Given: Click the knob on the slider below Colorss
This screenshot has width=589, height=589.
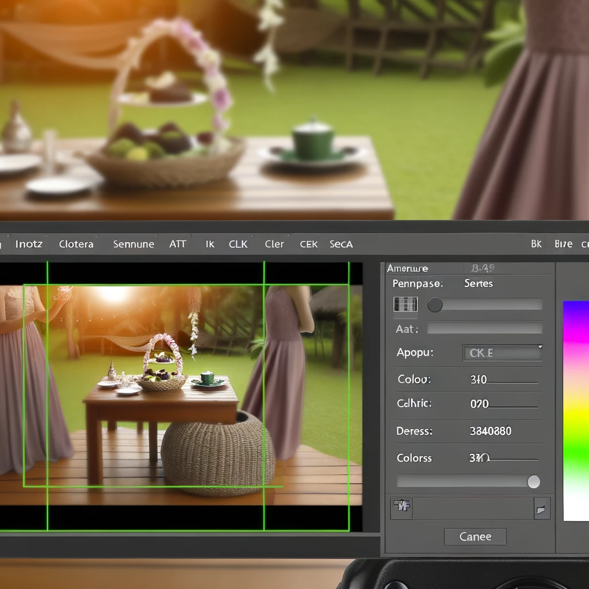Looking at the screenshot, I should pos(533,481).
